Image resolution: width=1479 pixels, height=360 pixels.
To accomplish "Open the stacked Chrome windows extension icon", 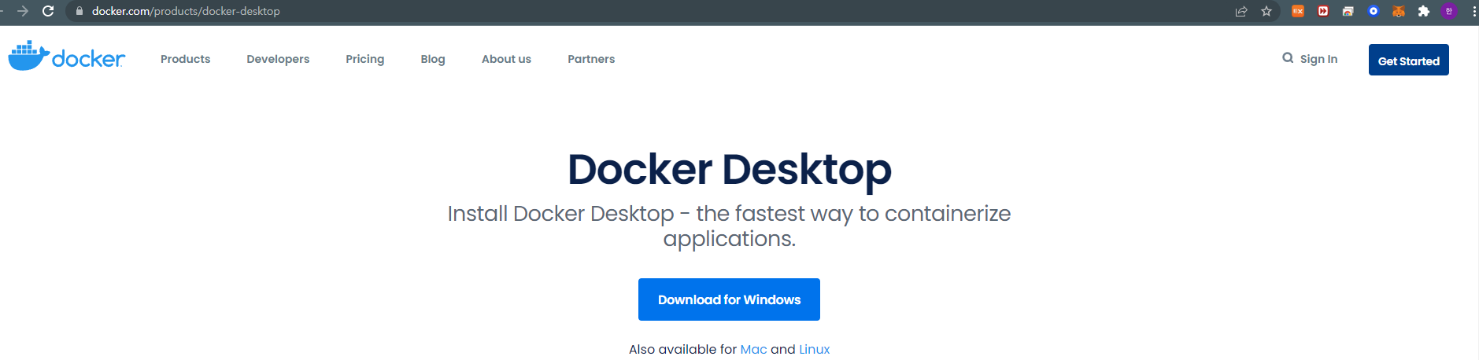I will (1348, 11).
